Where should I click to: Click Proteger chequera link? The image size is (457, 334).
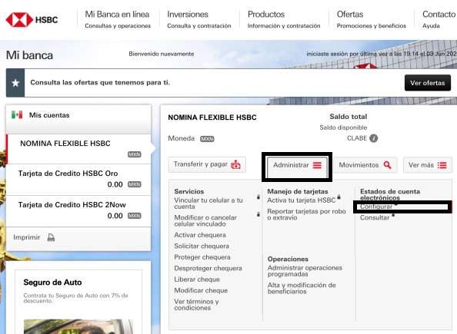click(202, 257)
